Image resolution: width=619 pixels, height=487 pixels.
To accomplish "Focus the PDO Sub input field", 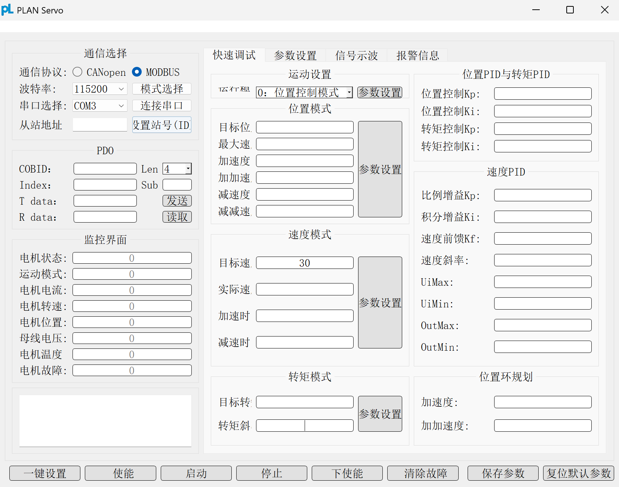I will coord(177,185).
